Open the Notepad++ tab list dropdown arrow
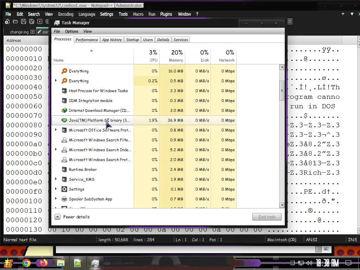This screenshot has height=270, width=360. [352, 14]
